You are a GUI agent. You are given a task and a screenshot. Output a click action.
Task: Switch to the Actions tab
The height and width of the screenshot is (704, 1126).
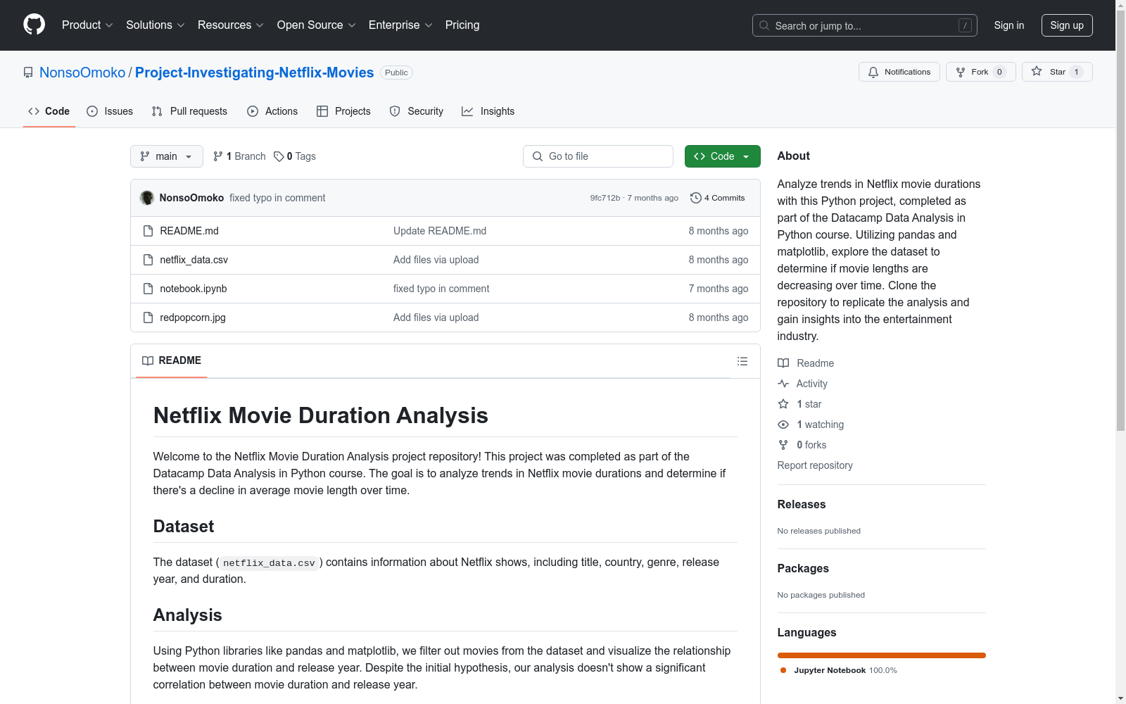click(x=272, y=111)
